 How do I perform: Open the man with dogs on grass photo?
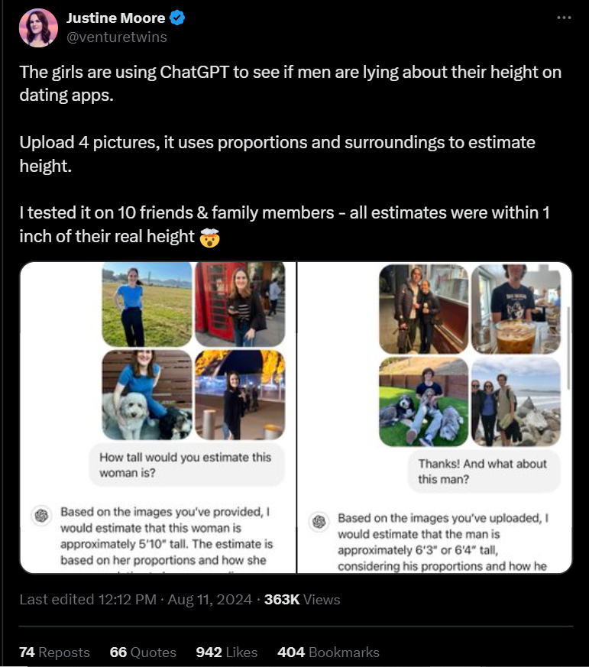click(423, 402)
